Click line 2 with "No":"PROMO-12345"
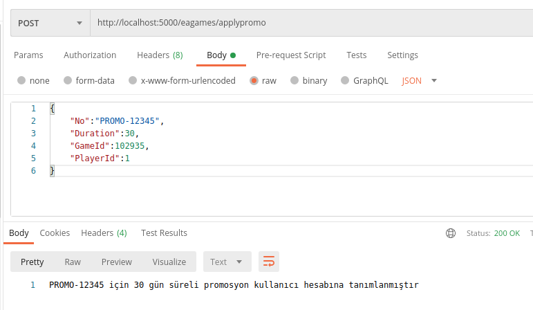The height and width of the screenshot is (310, 533). 117,121
